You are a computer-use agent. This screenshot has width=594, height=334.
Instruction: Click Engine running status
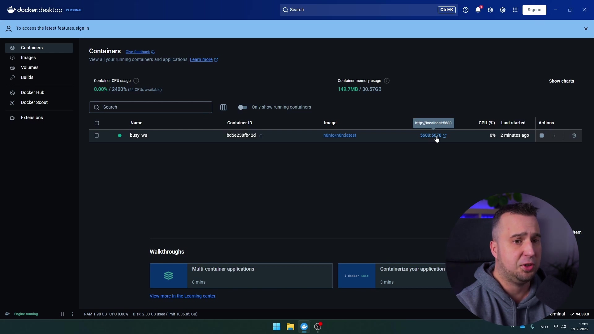26,314
